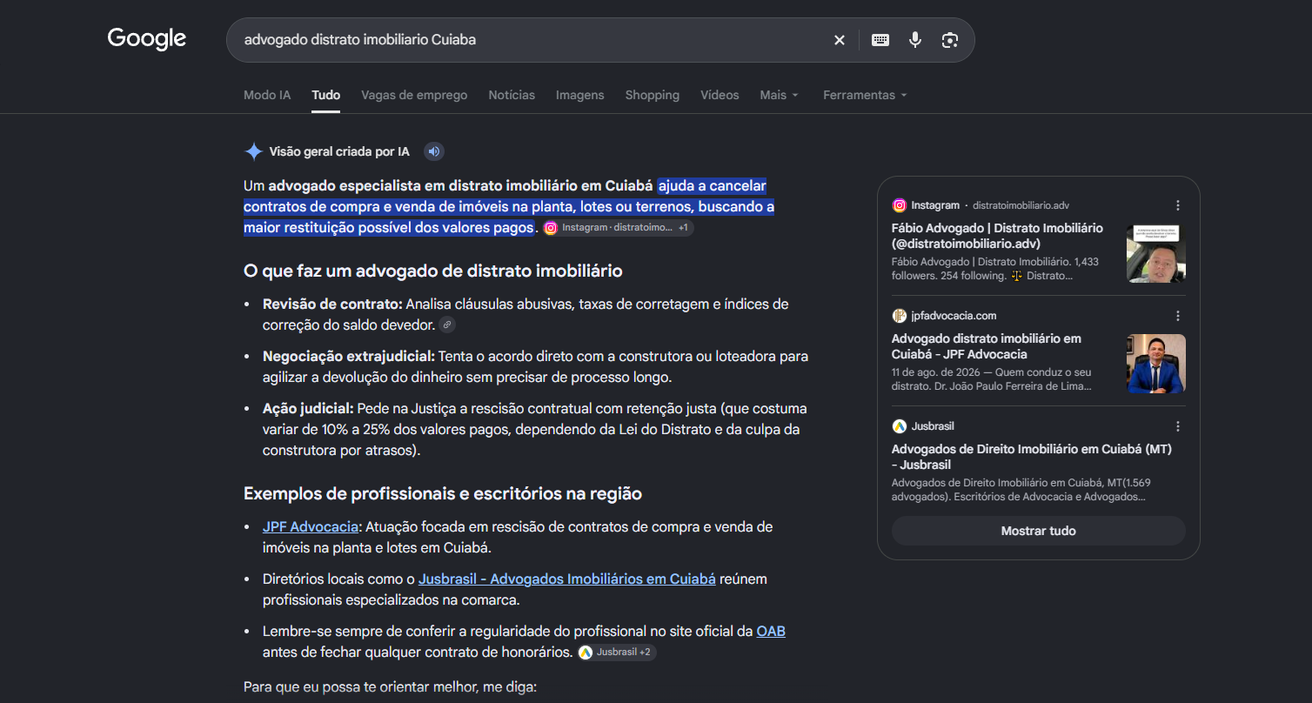Click the jpfadvocacia.com favicon

click(x=899, y=316)
